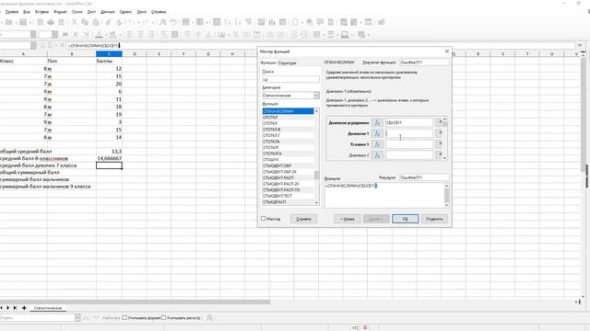This screenshot has width=590, height=331.
Task: Click the Поиск search field in Function Wizard
Action: 290,79
